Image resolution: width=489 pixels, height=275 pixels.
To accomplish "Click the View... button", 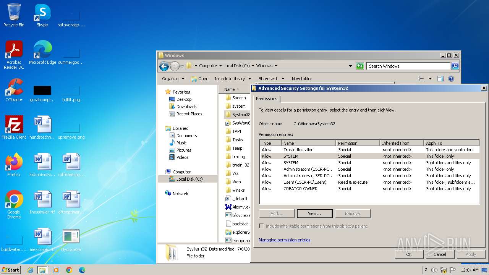I will [x=314, y=214].
